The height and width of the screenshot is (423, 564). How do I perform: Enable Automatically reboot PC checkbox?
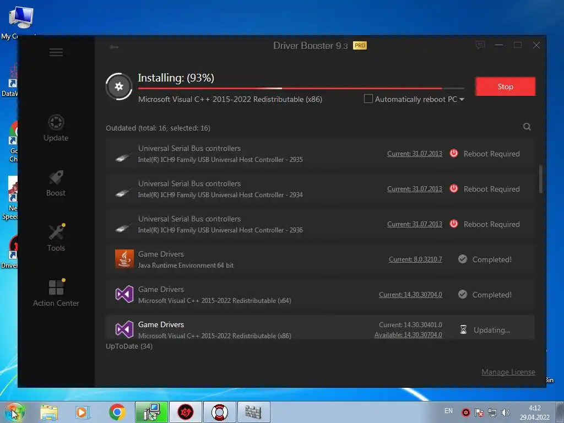pyautogui.click(x=368, y=99)
